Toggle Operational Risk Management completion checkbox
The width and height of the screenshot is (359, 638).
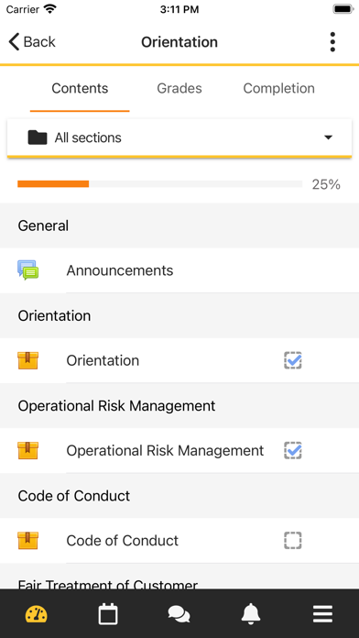(x=293, y=450)
